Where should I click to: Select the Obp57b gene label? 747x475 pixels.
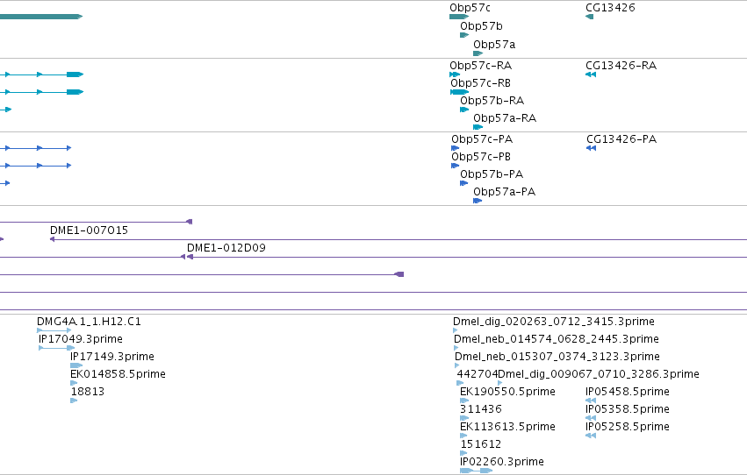[x=481, y=26]
